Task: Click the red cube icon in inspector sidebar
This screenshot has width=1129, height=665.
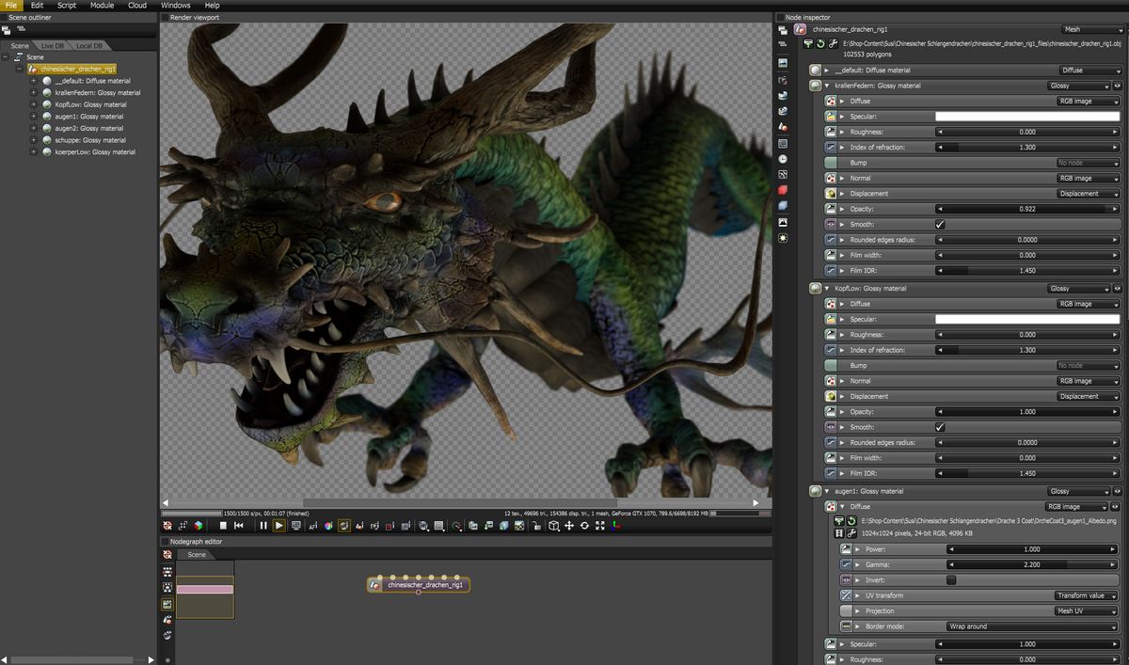Action: [783, 190]
